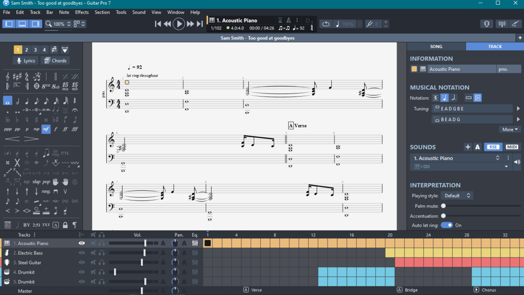Select the RSE sound mode
The height and width of the screenshot is (295, 524).
[493, 147]
